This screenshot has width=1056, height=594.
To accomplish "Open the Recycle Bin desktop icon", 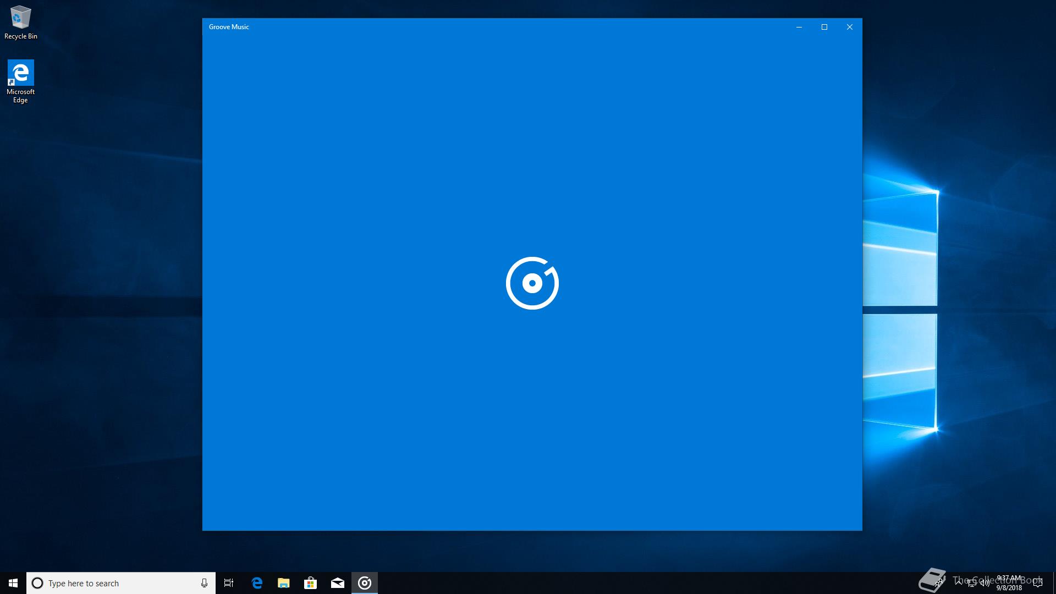I will (21, 23).
